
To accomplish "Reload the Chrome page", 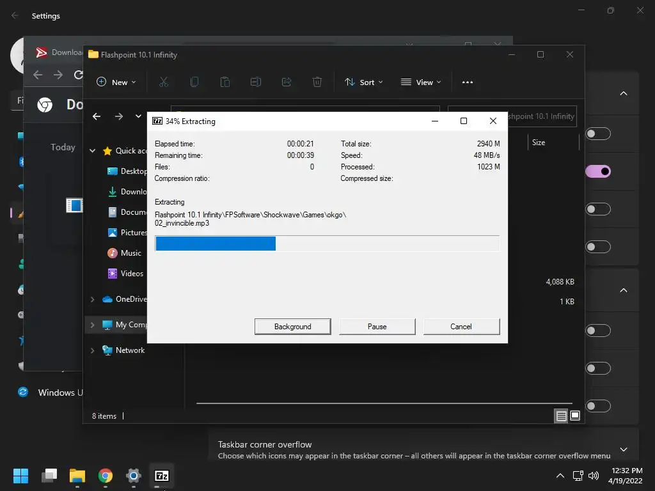I will coord(78,75).
